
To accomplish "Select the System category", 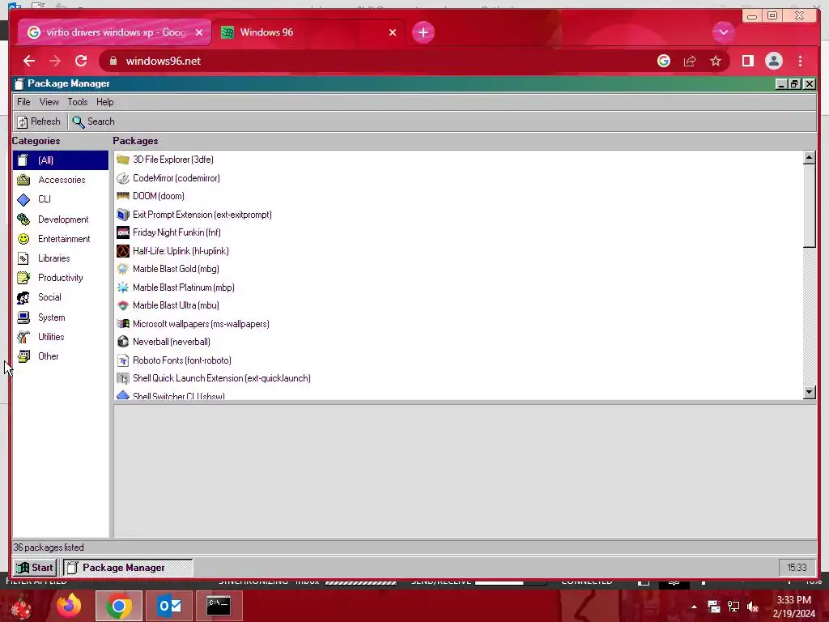I will 60,317.
